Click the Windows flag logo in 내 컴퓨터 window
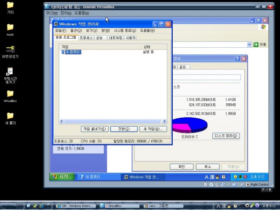 [263, 27]
